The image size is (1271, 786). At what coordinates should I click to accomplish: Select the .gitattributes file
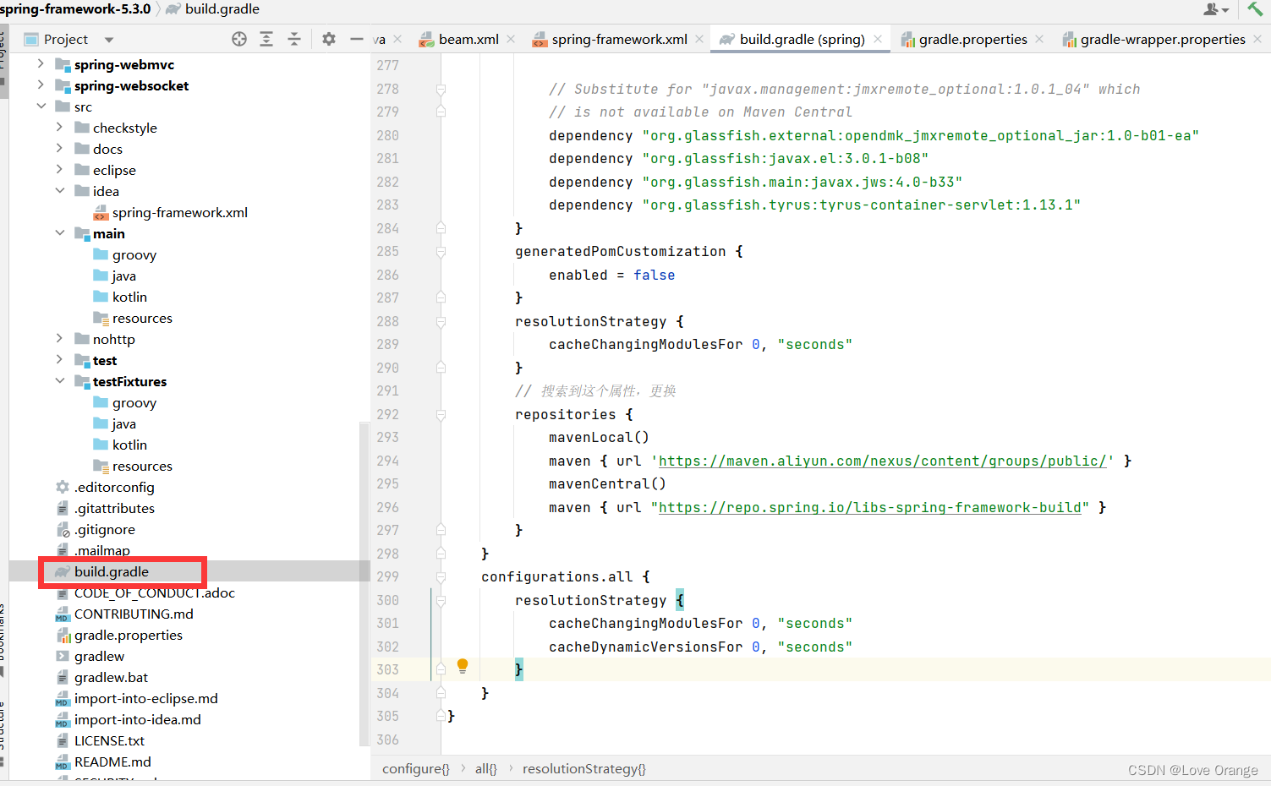click(x=114, y=508)
